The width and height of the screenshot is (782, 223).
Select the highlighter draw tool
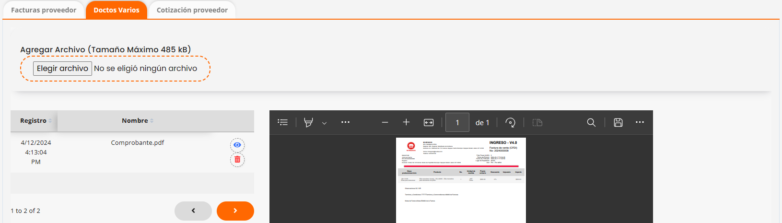308,122
